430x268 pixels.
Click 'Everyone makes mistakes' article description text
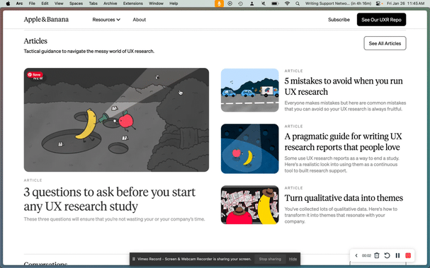(x=345, y=106)
